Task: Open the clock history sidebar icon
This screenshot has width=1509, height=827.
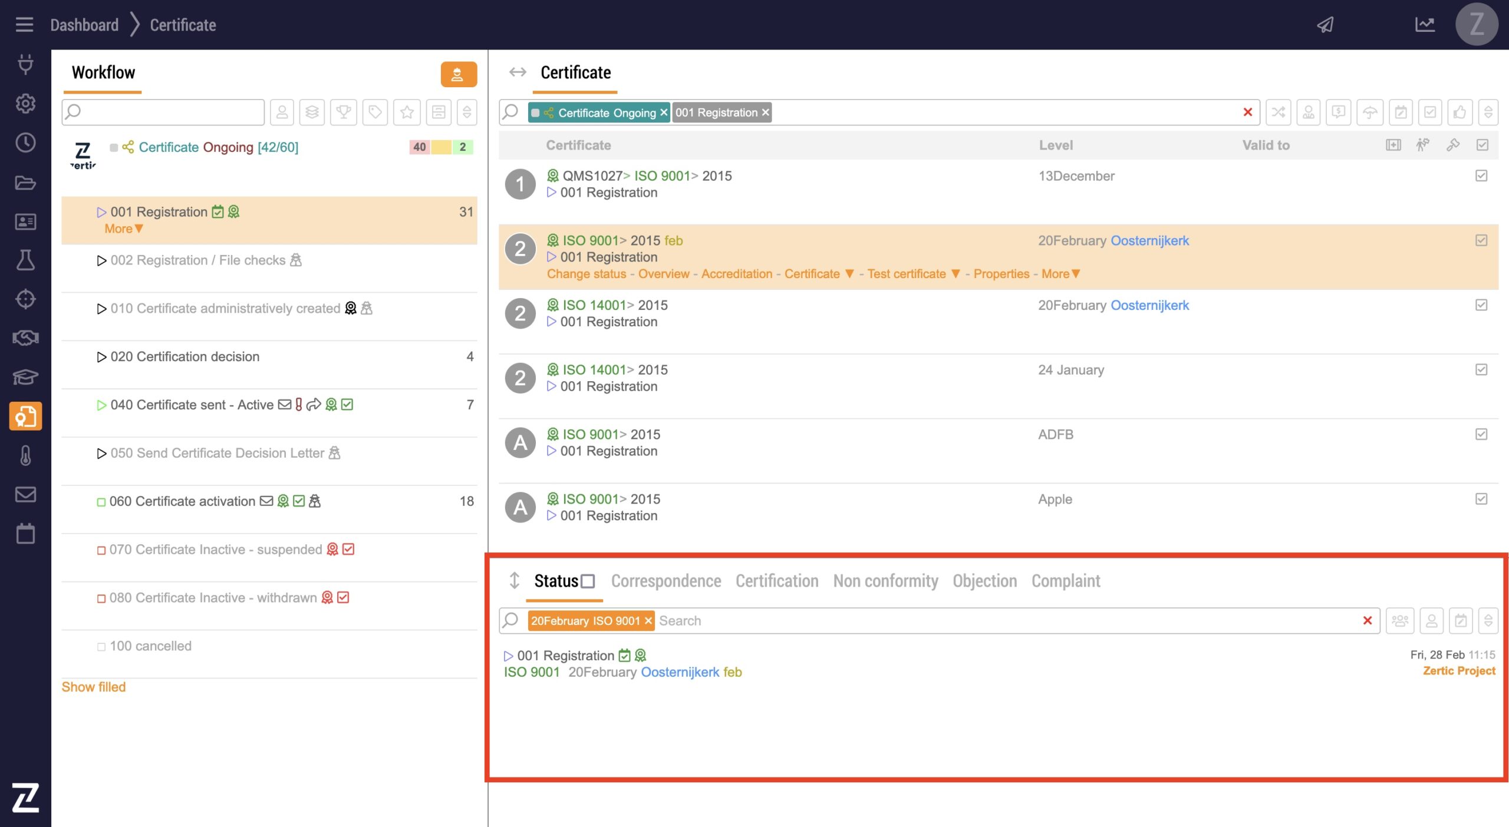Action: point(25,143)
